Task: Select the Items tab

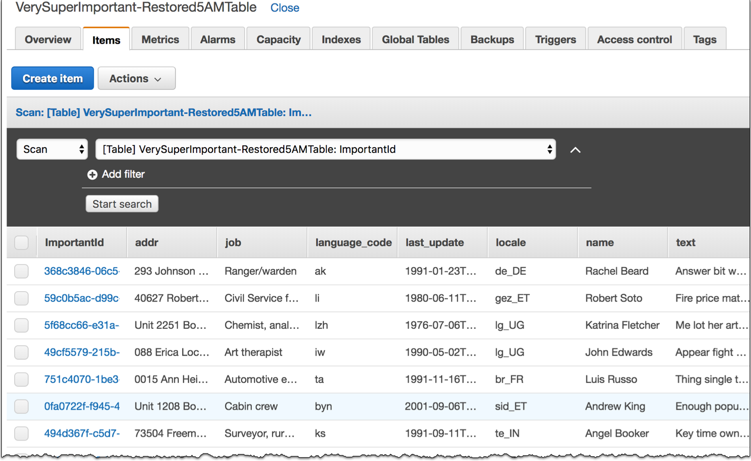Action: (x=106, y=40)
